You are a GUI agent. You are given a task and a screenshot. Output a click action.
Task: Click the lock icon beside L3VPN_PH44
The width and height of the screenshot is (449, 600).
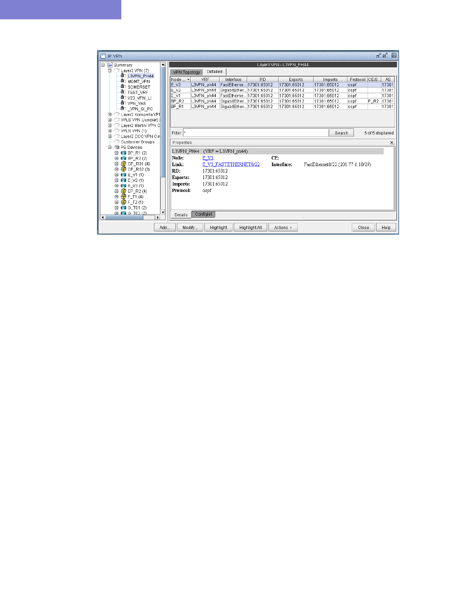tap(123, 76)
